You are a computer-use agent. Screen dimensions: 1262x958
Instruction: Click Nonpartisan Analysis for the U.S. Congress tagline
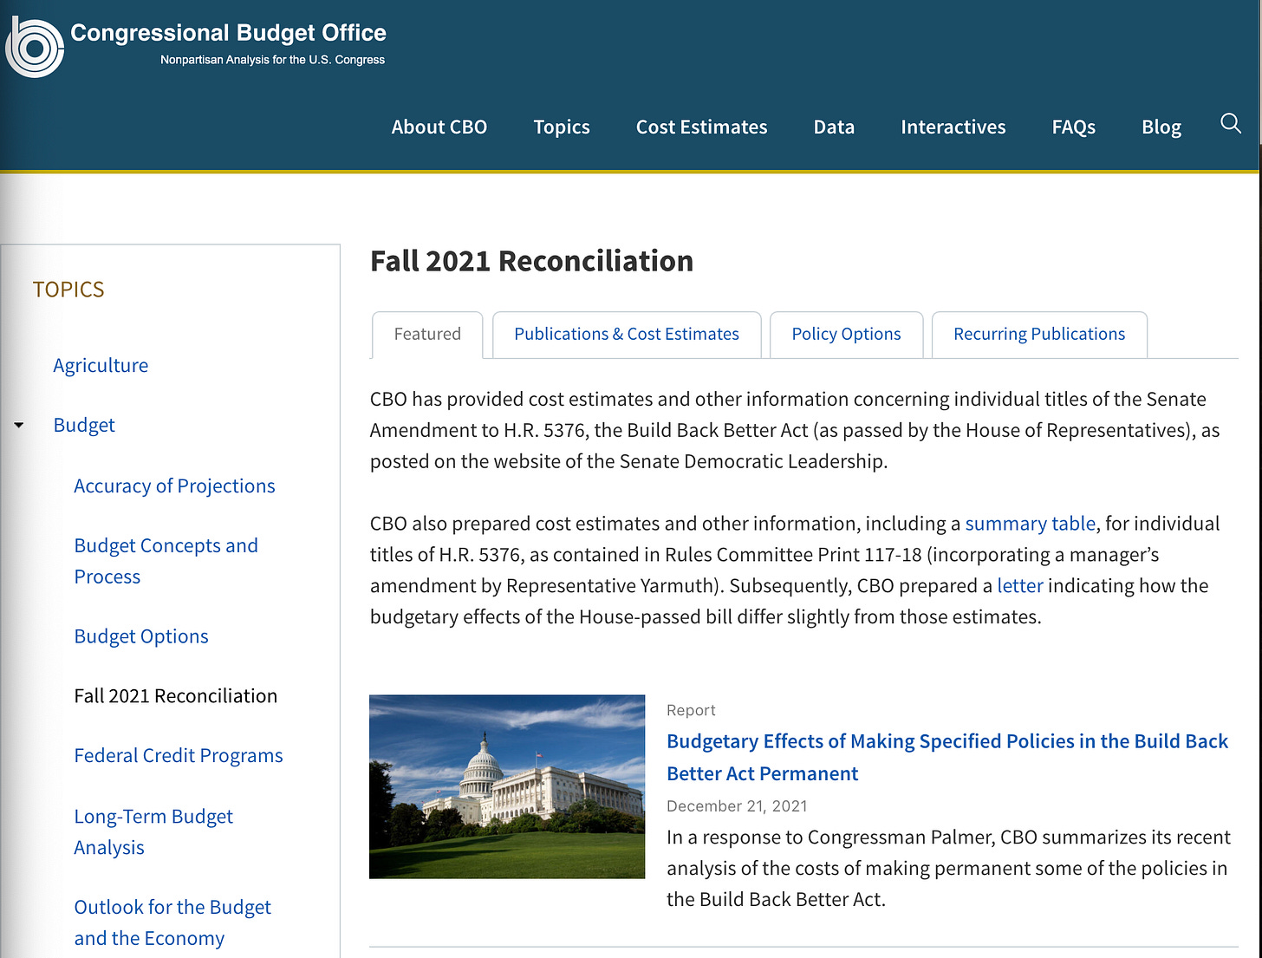[272, 60]
